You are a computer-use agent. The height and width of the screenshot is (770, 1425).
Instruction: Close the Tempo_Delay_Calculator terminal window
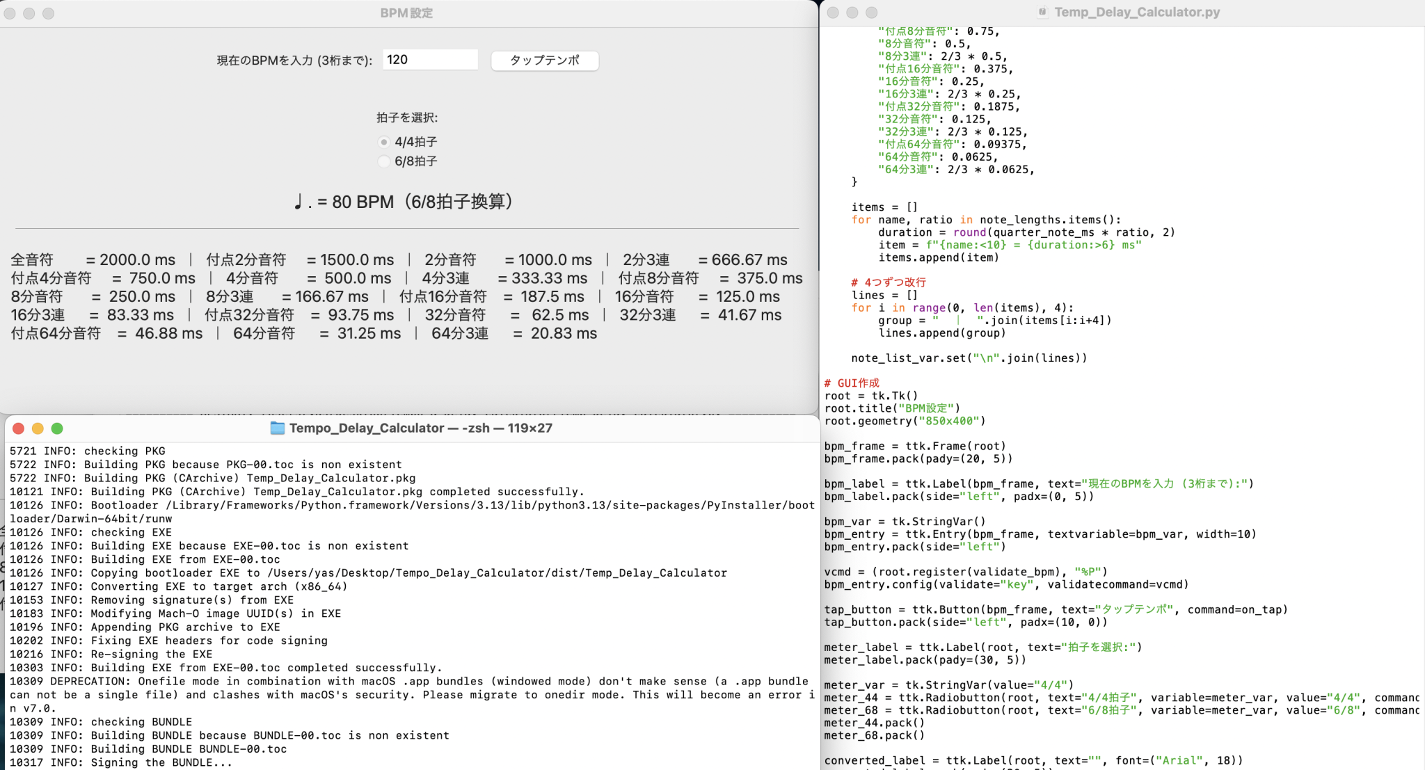19,428
